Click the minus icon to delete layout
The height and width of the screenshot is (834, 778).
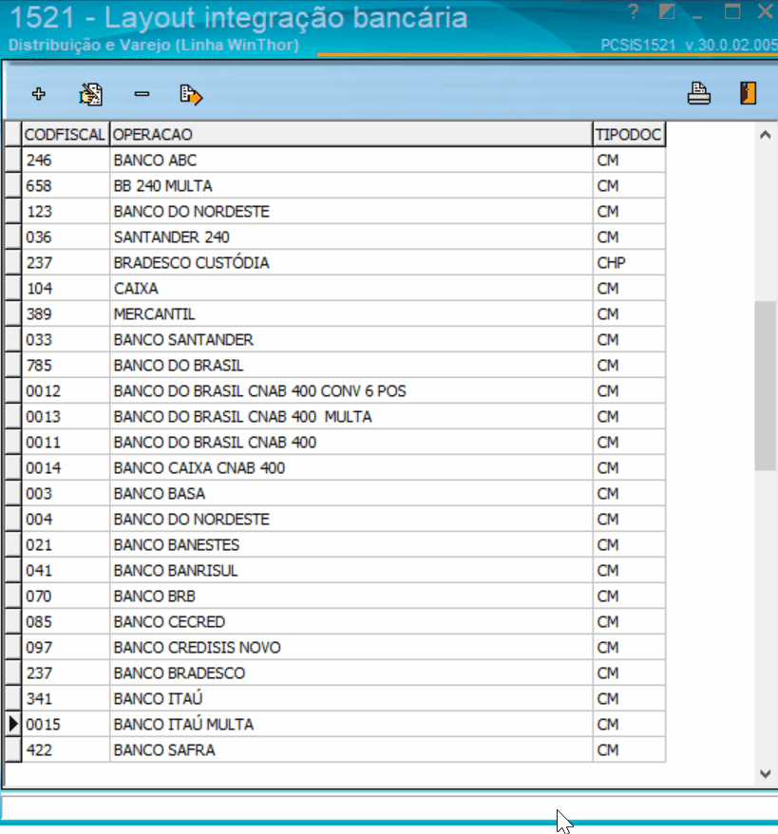pyautogui.click(x=142, y=94)
